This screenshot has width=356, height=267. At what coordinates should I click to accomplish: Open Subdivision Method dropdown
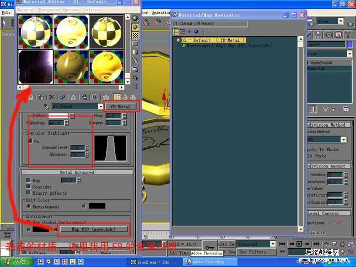(343, 139)
